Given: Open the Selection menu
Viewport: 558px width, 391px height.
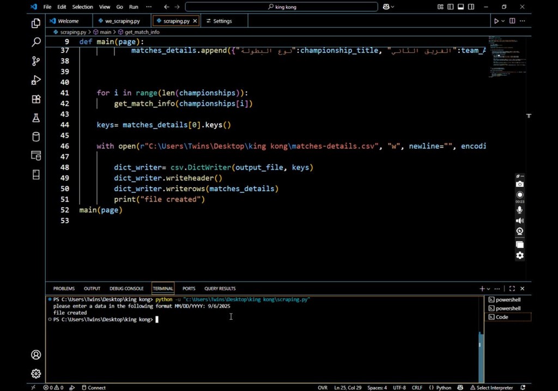Looking at the screenshot, I should pyautogui.click(x=82, y=7).
